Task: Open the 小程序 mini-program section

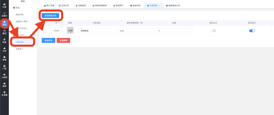Action: click(4, 76)
